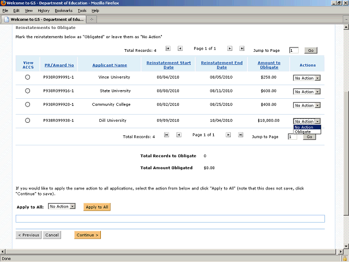Click bottom first page arrow icon
The width and height of the screenshot is (349, 262).
click(x=166, y=135)
